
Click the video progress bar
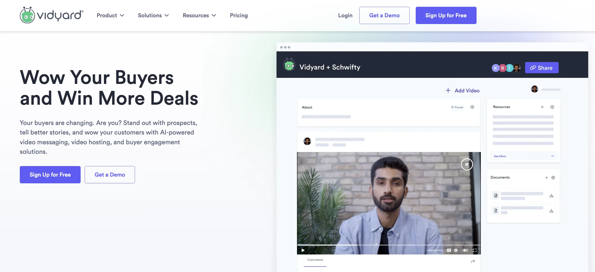click(389, 245)
